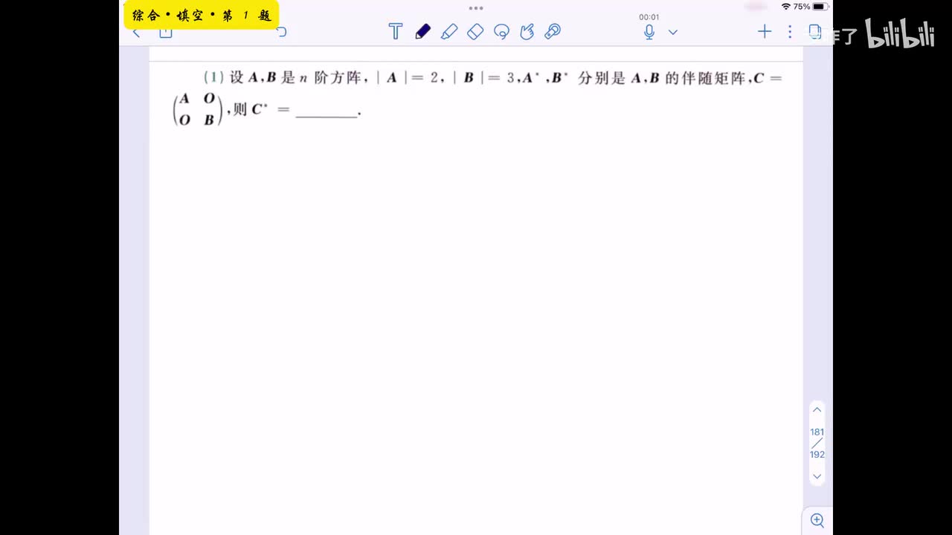The height and width of the screenshot is (535, 952).
Task: Tap the undo arrow
Action: 281,32
